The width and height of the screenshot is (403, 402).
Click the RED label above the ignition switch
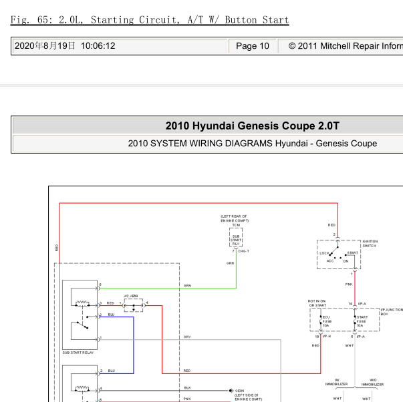(331, 225)
